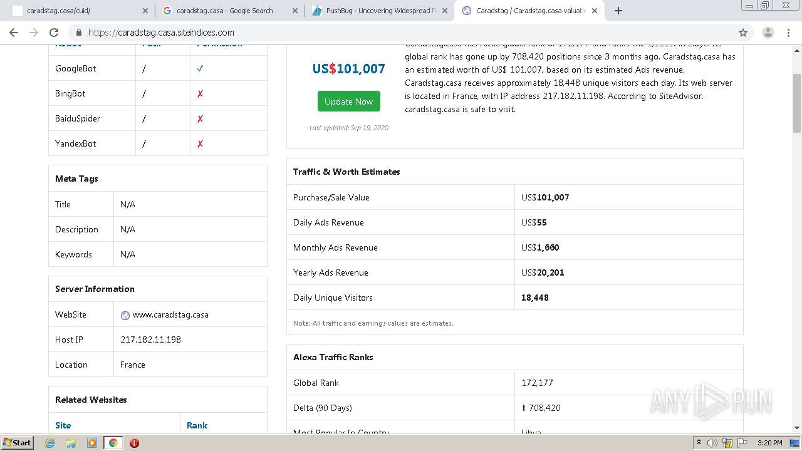Switch to caradstag.casa Google Search tab
The image size is (802, 451).
click(x=229, y=11)
